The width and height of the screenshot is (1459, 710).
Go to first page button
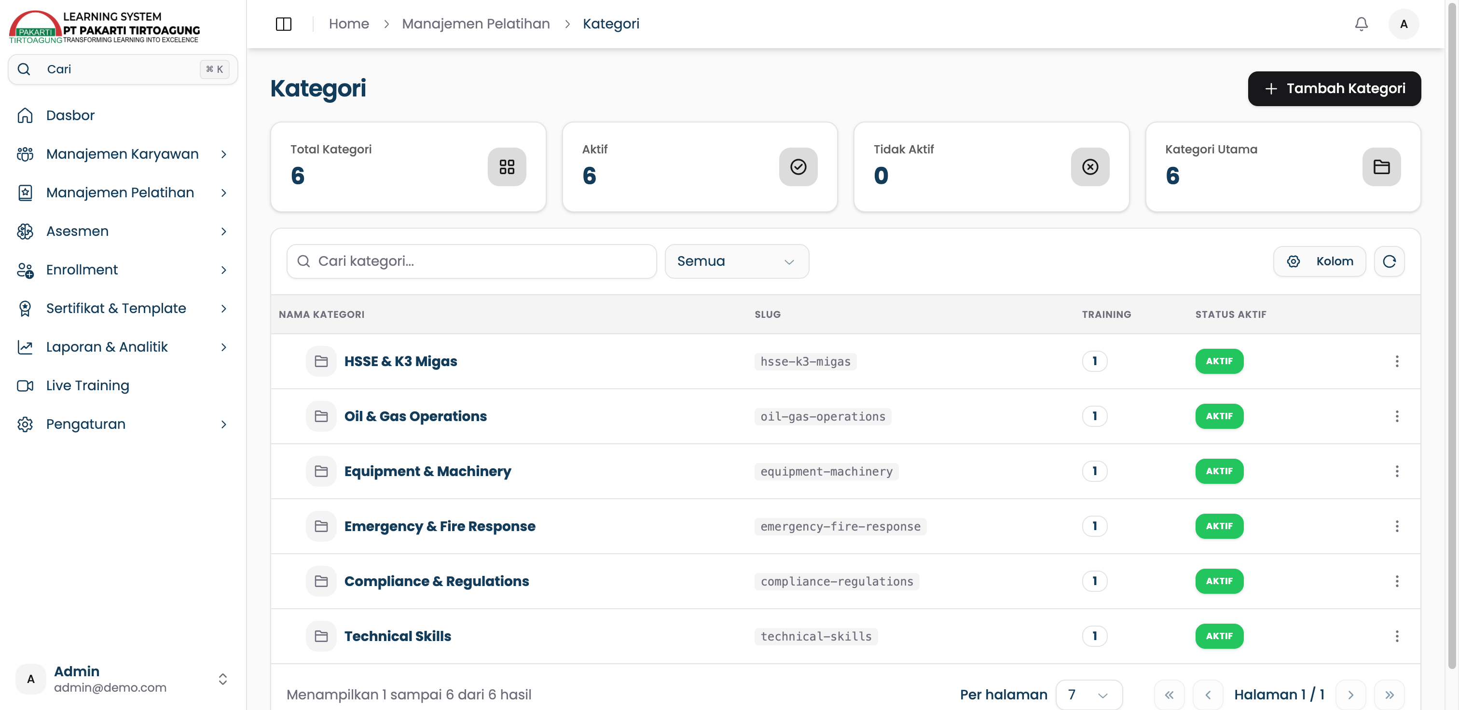pyautogui.click(x=1169, y=694)
